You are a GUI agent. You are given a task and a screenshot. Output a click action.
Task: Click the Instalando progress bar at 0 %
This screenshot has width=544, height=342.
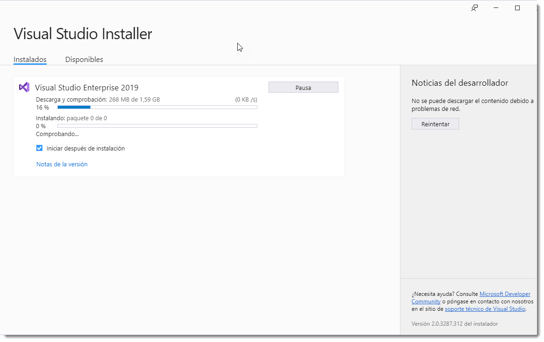157,126
